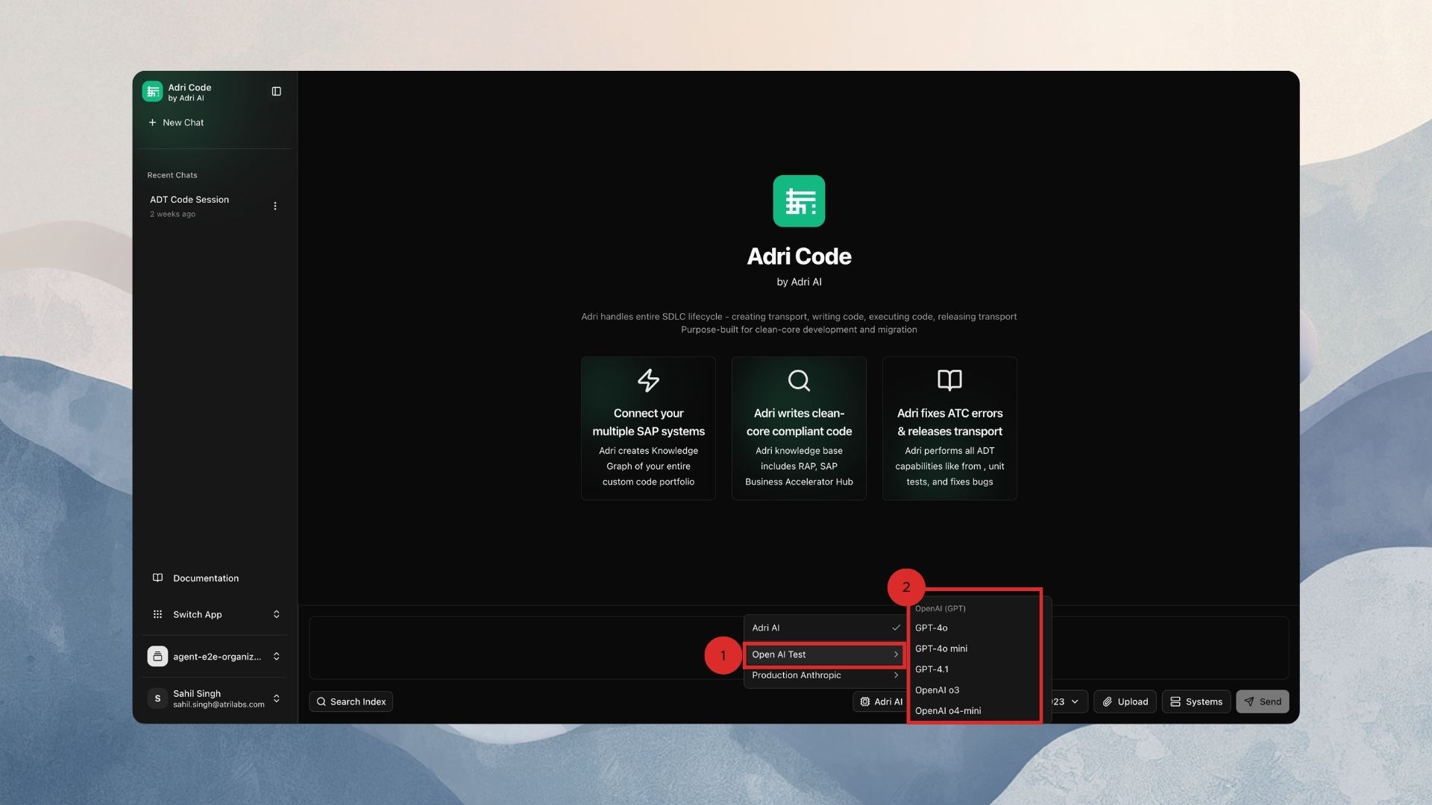The image size is (1432, 805).
Task: Open options menu for ADT Code Session
Action: (275, 206)
